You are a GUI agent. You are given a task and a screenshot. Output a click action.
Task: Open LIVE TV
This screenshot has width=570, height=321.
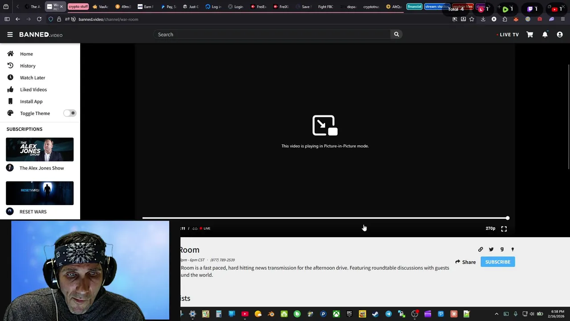[508, 34]
